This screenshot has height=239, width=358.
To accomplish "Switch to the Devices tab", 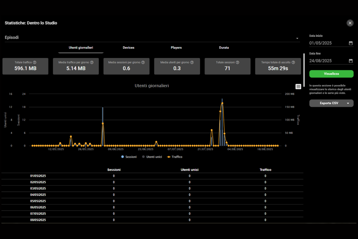I will 129,48.
